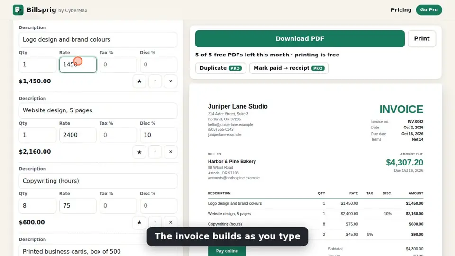Edit Qty for Website design
455x256 pixels.
(37, 135)
